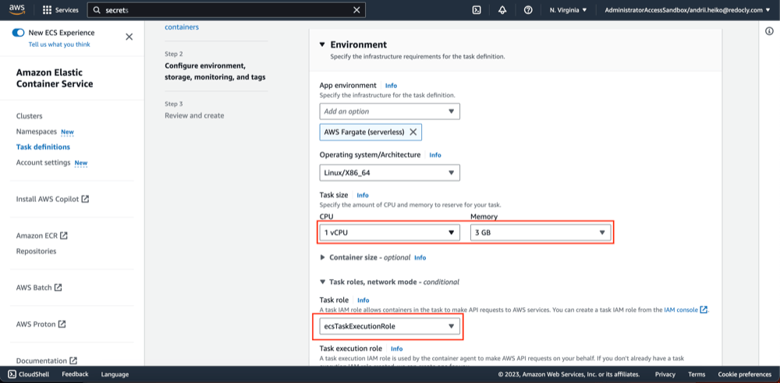
Task: Open the Services grid menu
Action: coord(61,10)
